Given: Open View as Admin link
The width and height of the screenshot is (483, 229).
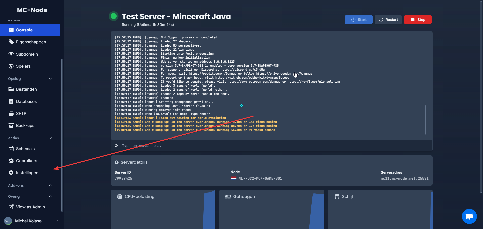Looking at the screenshot, I should click(30, 207).
